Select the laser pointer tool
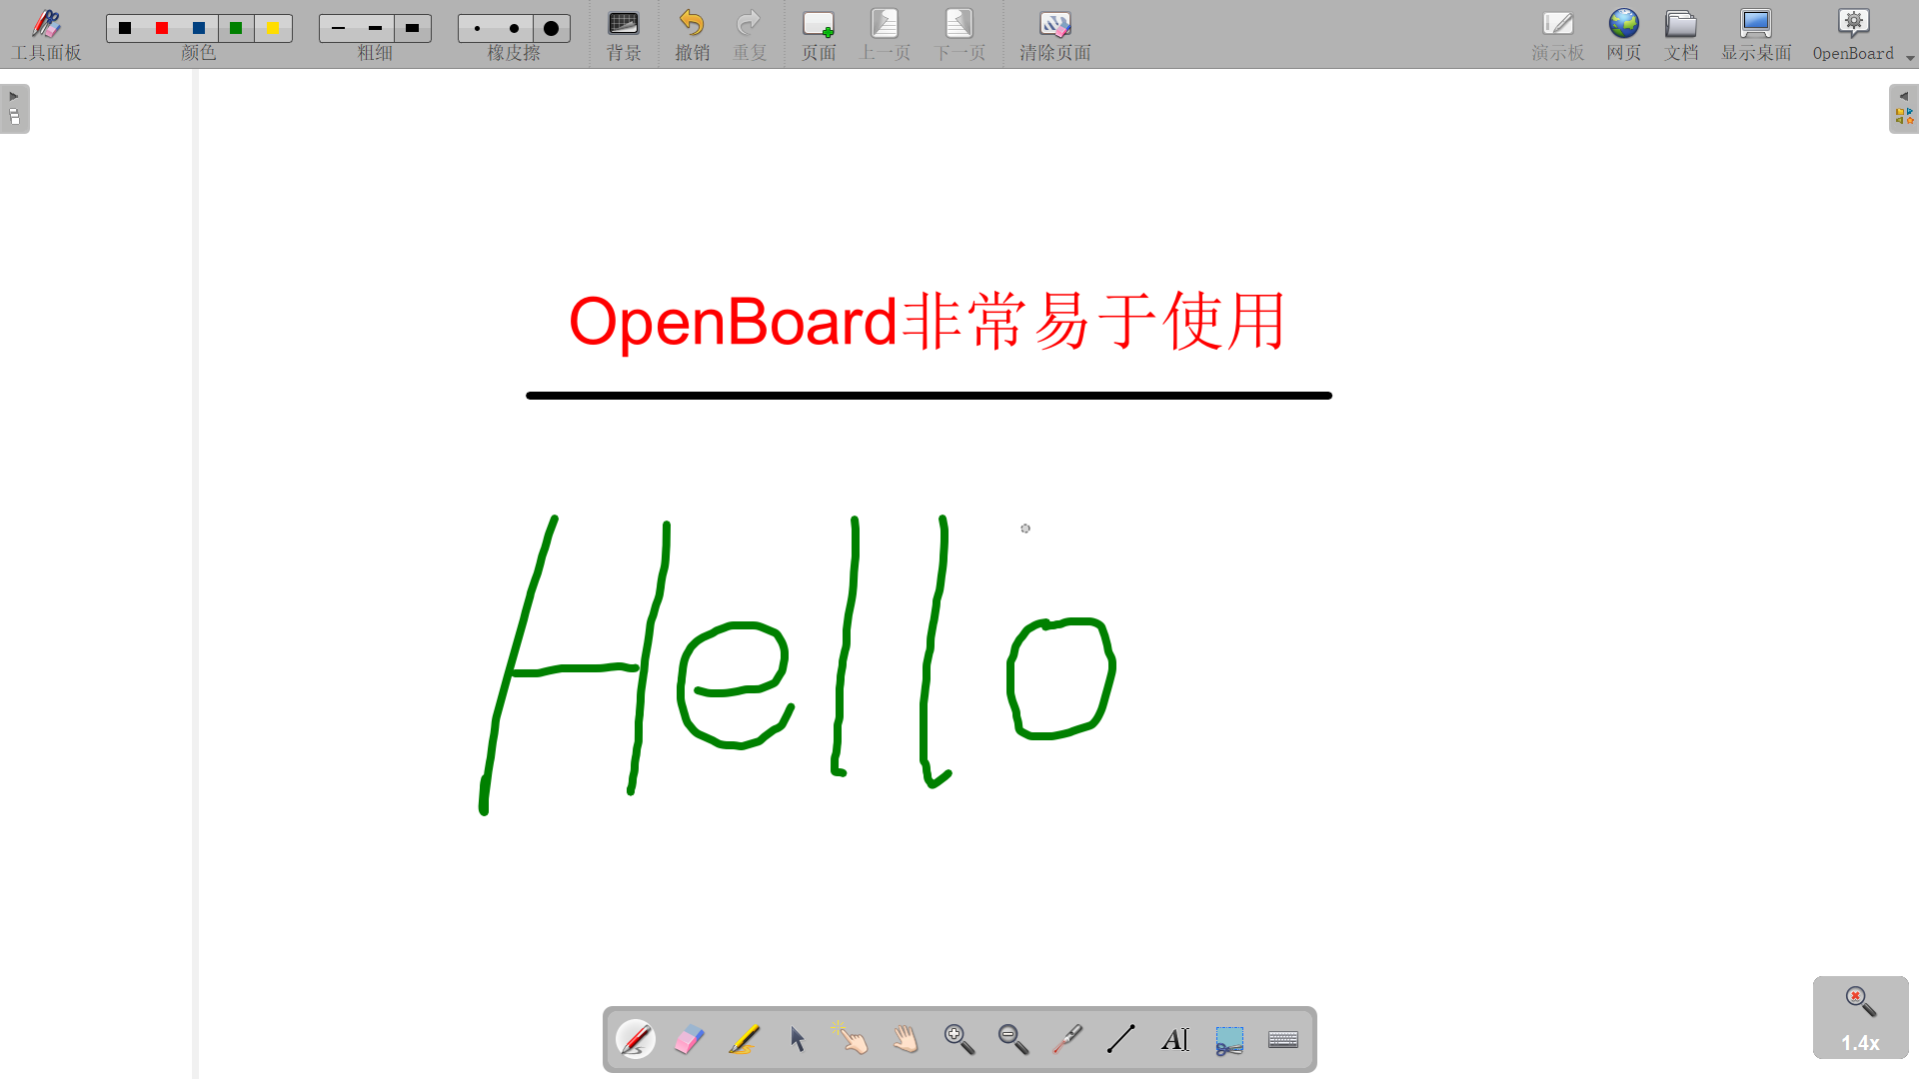1919x1079 pixels. (1067, 1039)
